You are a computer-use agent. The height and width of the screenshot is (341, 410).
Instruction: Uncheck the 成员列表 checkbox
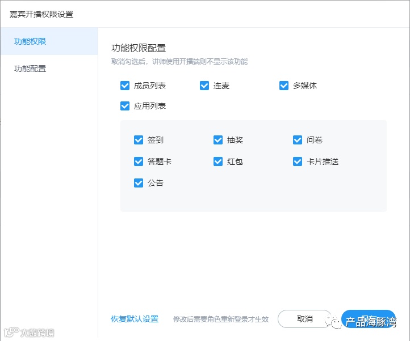pos(125,86)
